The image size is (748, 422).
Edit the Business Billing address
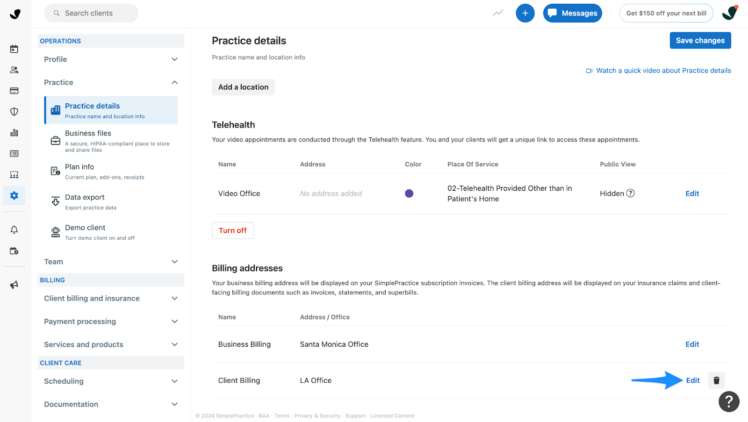coord(692,344)
